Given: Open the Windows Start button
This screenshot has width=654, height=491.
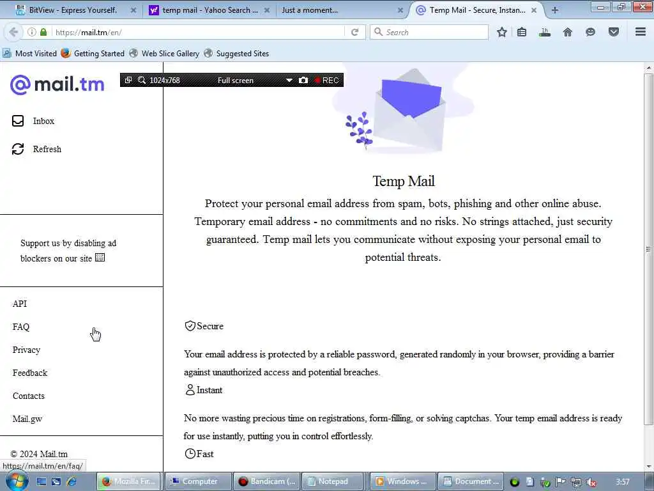Looking at the screenshot, I should pos(17,481).
